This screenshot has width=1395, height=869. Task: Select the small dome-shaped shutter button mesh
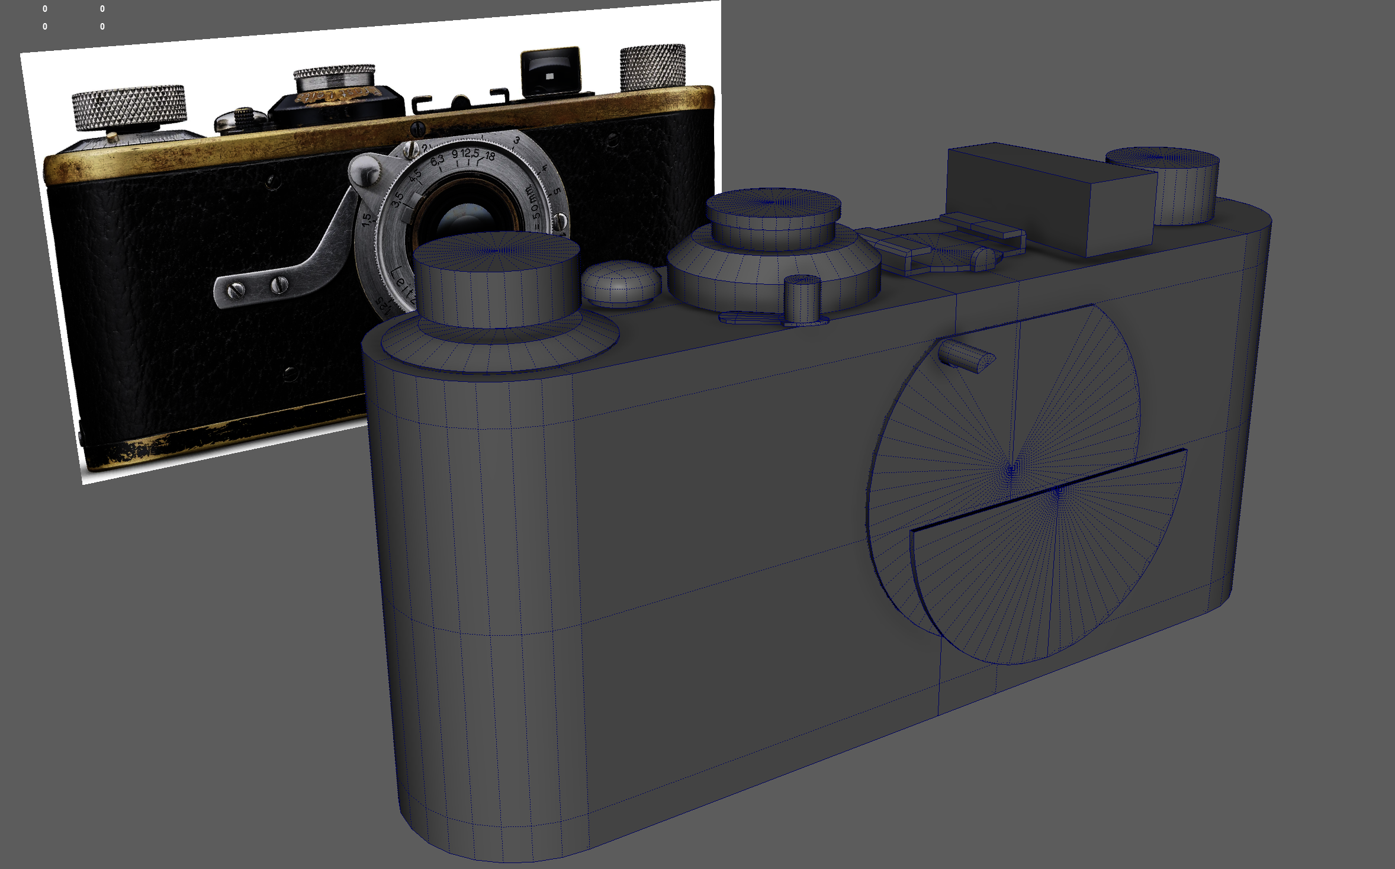tap(621, 283)
